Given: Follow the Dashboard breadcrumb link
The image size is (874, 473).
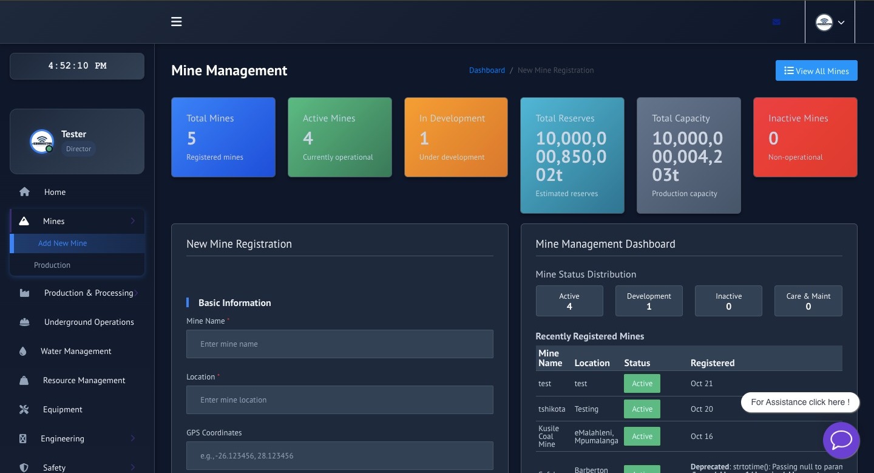Looking at the screenshot, I should click(487, 70).
